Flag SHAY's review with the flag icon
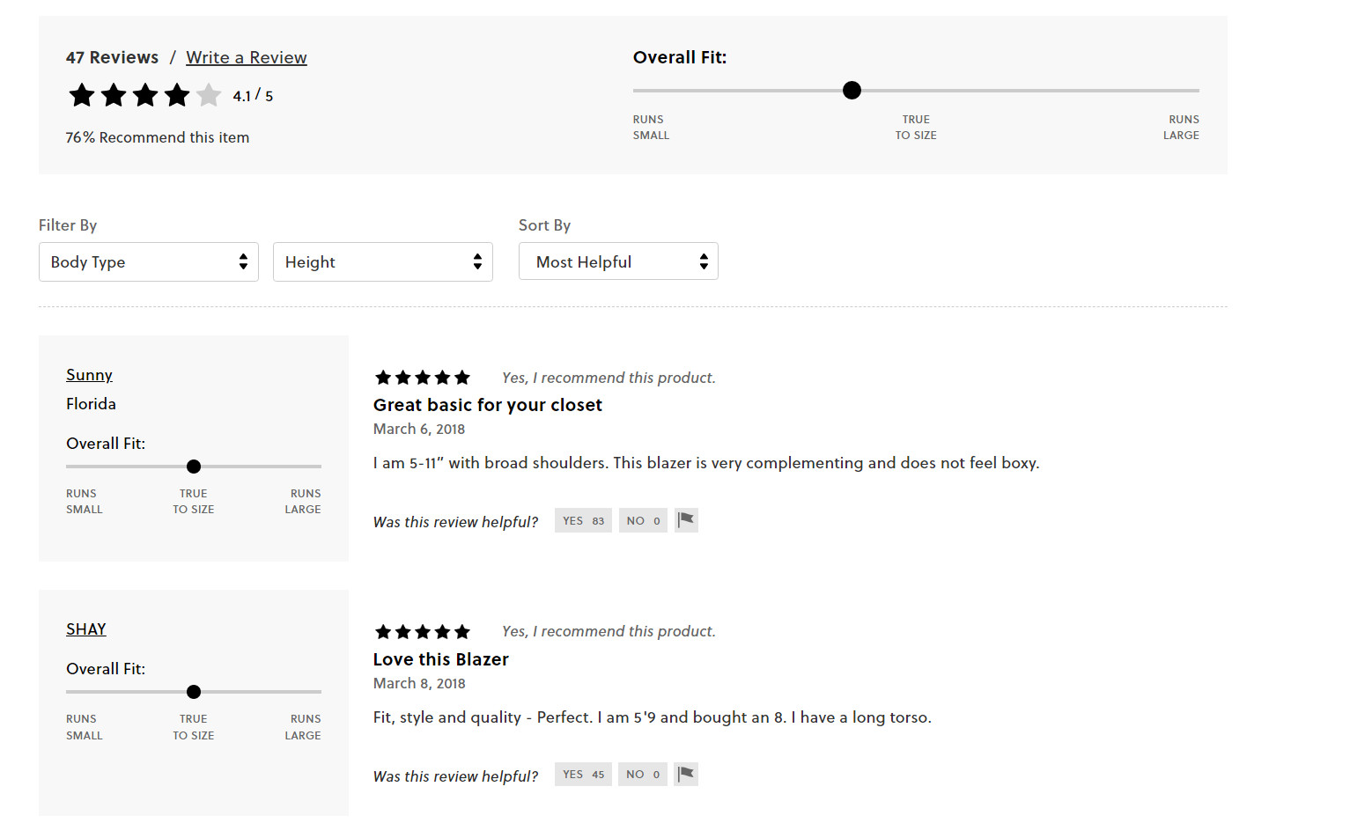Screen dimensions: 1350x838 (686, 775)
